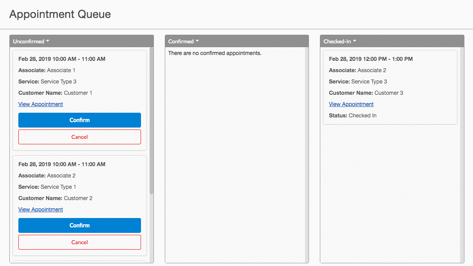Viewport: 473px width, 266px height.
Task: Click Customer 1 card's date and time line
Action: pyautogui.click(x=62, y=59)
